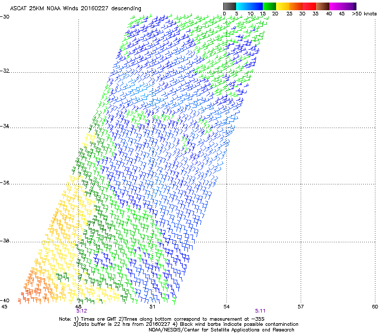This screenshot has height=333, width=379.
Task: Click the longitude label 45
Action: pyautogui.click(x=4, y=307)
